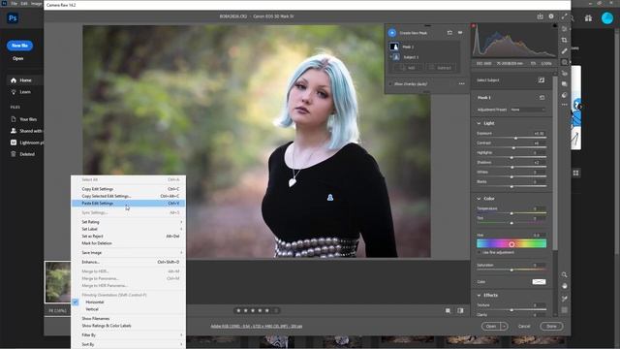Open the user account avatar in Photoshop

[607, 18]
